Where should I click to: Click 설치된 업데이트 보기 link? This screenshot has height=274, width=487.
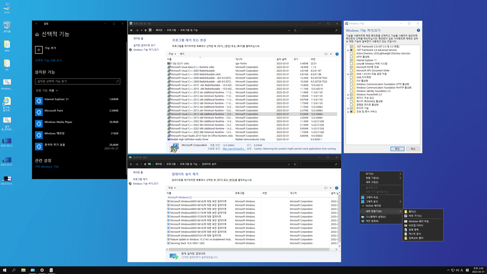click(x=144, y=45)
